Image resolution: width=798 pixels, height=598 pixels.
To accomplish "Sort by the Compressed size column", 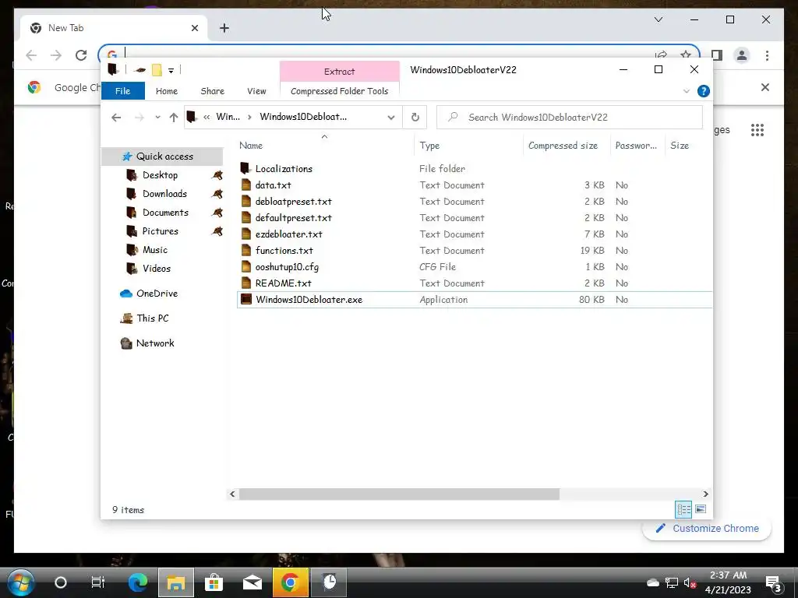I will tap(563, 146).
